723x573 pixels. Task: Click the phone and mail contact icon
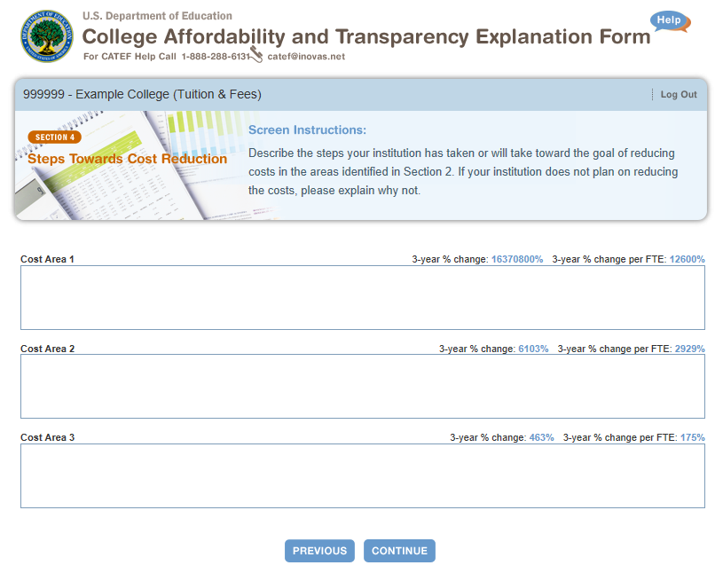tap(257, 55)
